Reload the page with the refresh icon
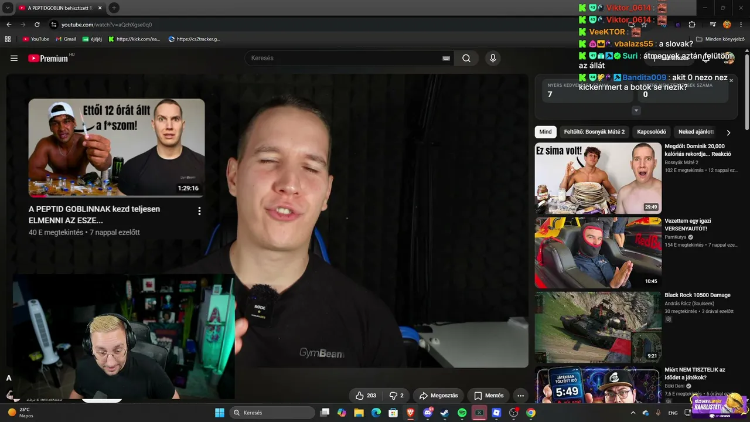 pyautogui.click(x=37, y=25)
